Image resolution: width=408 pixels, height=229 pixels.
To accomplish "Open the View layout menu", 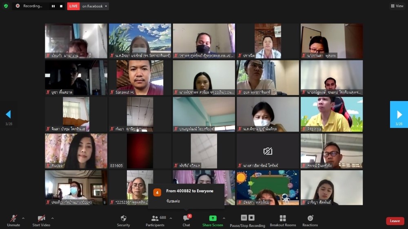I will pos(397,6).
